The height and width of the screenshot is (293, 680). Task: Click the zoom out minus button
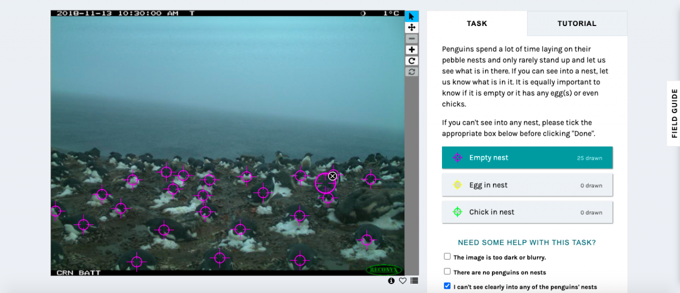[x=412, y=39]
